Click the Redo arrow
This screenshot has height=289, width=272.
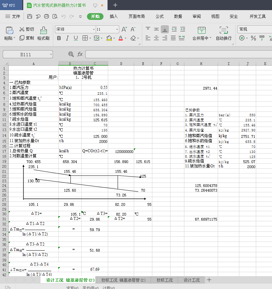pos(71,17)
